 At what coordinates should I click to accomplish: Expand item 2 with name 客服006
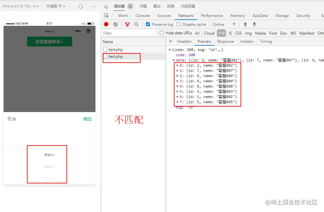(x=177, y=76)
